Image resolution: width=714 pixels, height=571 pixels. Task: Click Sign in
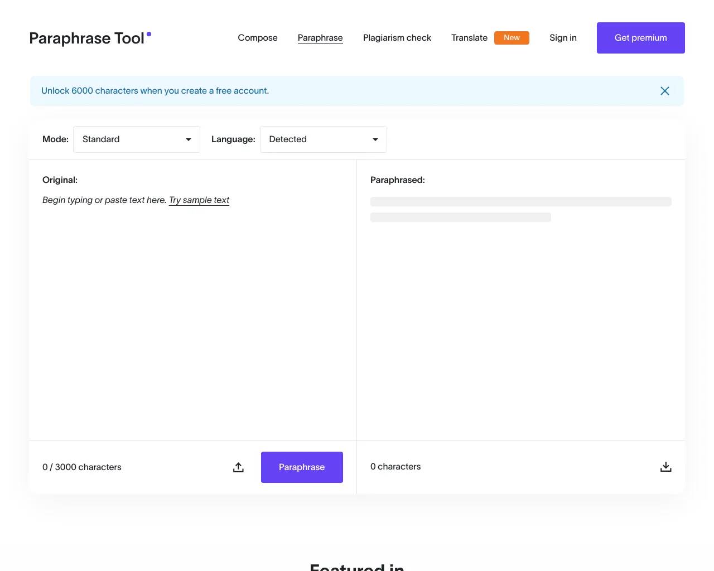click(x=563, y=38)
